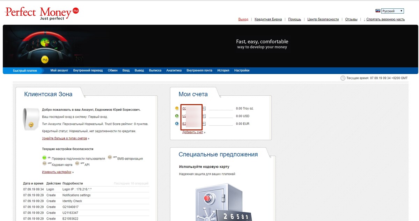Open Настройки in the navigation bar
The image size is (419, 221).
pos(242,71)
